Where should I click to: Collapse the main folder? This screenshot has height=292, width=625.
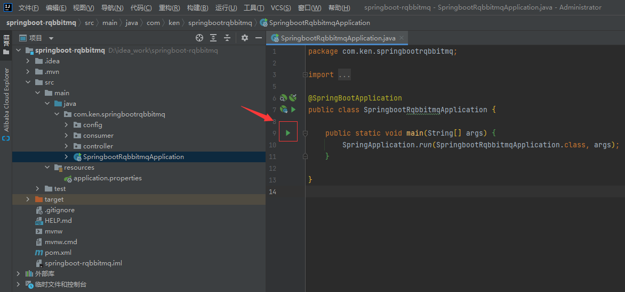point(37,93)
